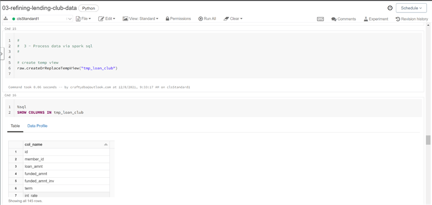Open the Schedule dropdown button
This screenshot has height=205, width=432.
pyautogui.click(x=411, y=8)
